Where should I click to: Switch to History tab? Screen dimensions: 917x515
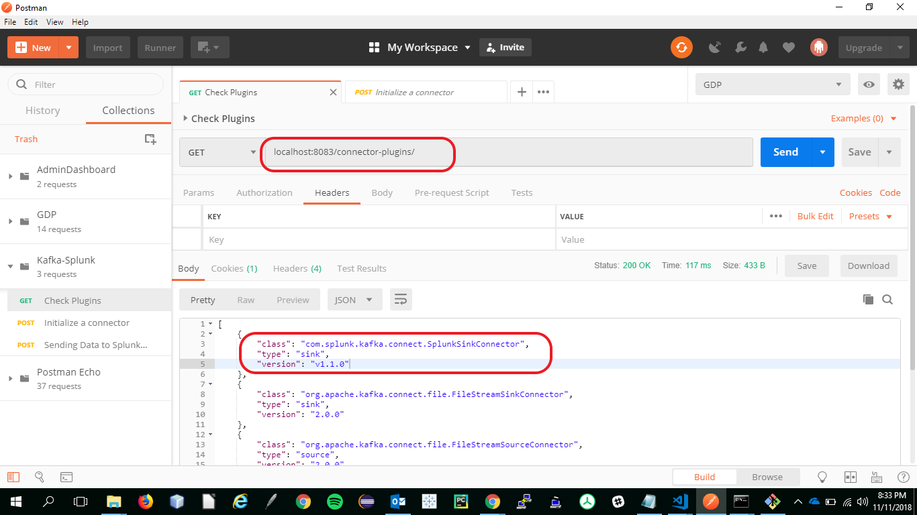tap(42, 111)
